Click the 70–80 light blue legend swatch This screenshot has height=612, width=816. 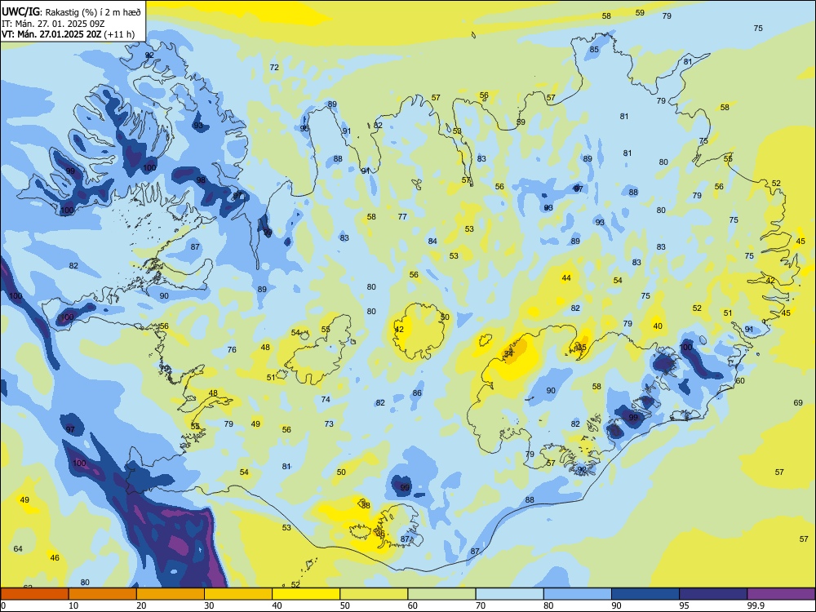pos(509,594)
